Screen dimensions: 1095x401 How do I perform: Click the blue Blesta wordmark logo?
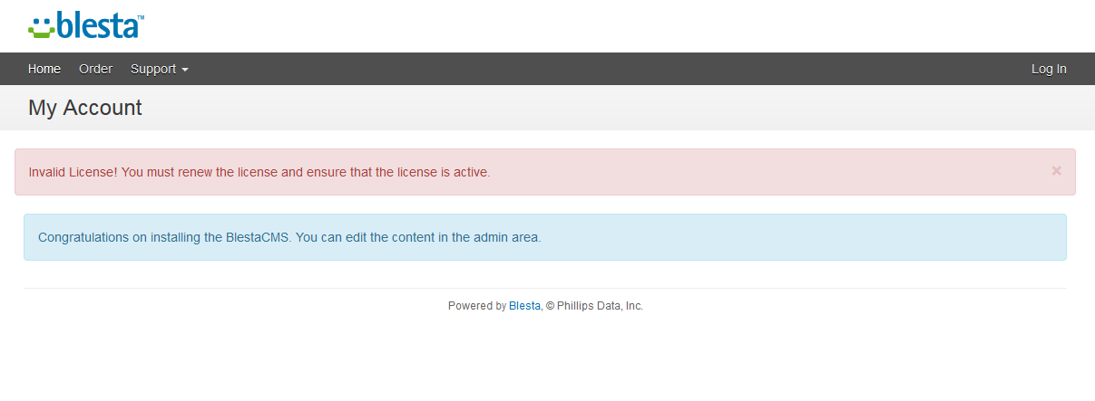(x=97, y=24)
